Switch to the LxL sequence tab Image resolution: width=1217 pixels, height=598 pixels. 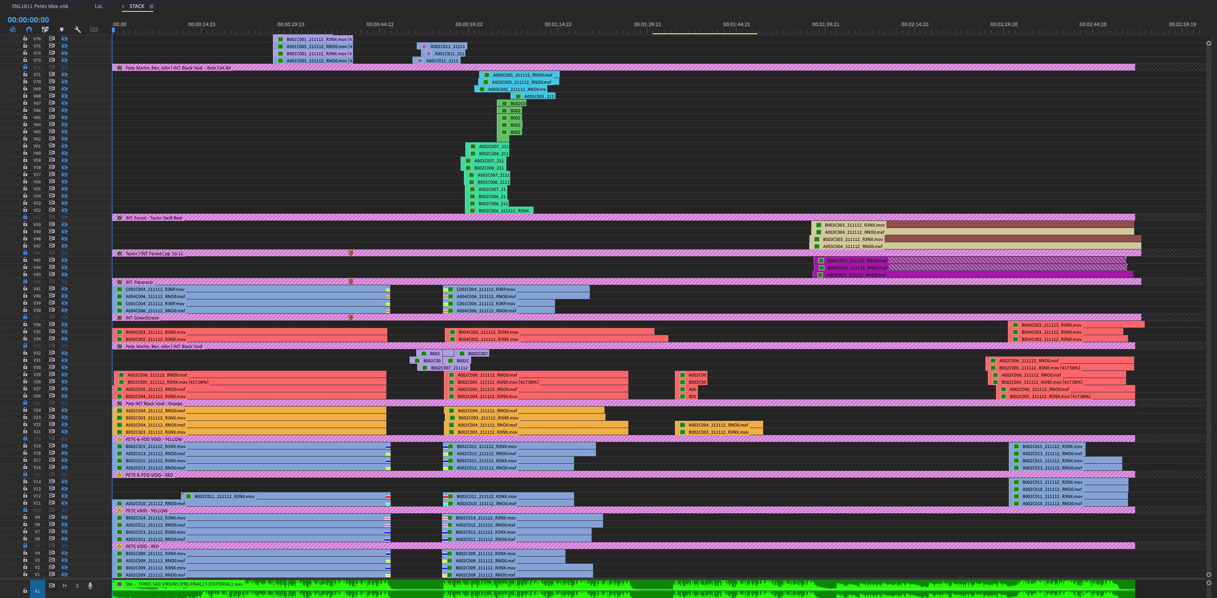coord(99,6)
